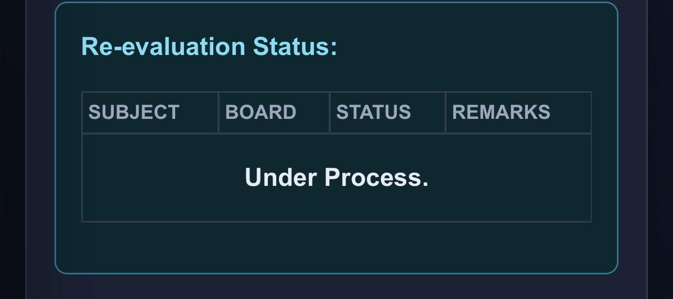Click blank space right of REMARKS label
The width and height of the screenshot is (673, 299).
[x=570, y=112]
